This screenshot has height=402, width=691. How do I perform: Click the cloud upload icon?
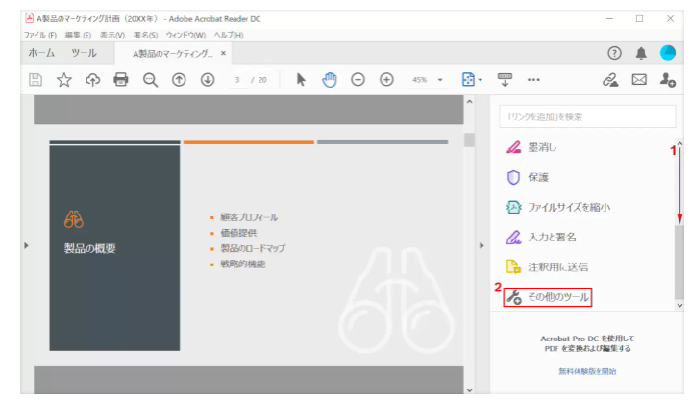(x=92, y=80)
